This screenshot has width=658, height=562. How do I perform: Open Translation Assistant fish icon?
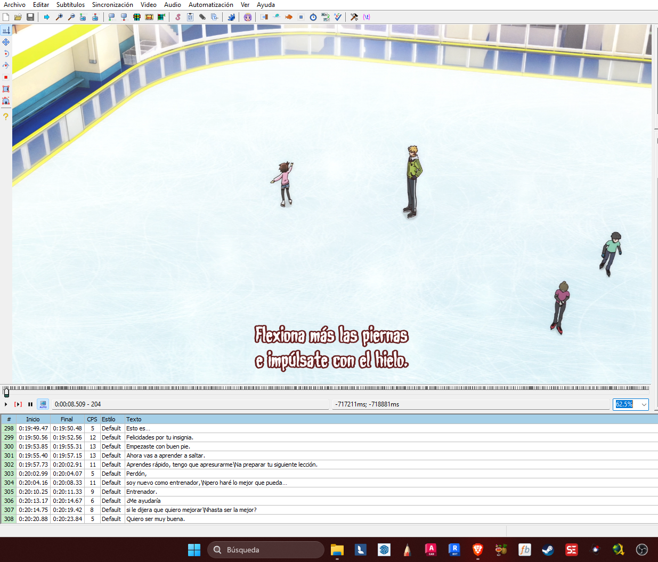pos(289,17)
